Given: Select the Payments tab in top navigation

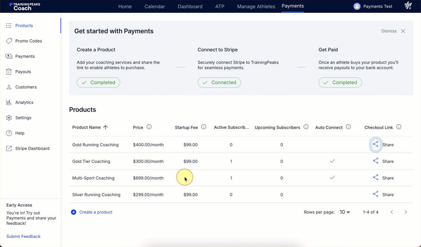Looking at the screenshot, I should tap(293, 6).
